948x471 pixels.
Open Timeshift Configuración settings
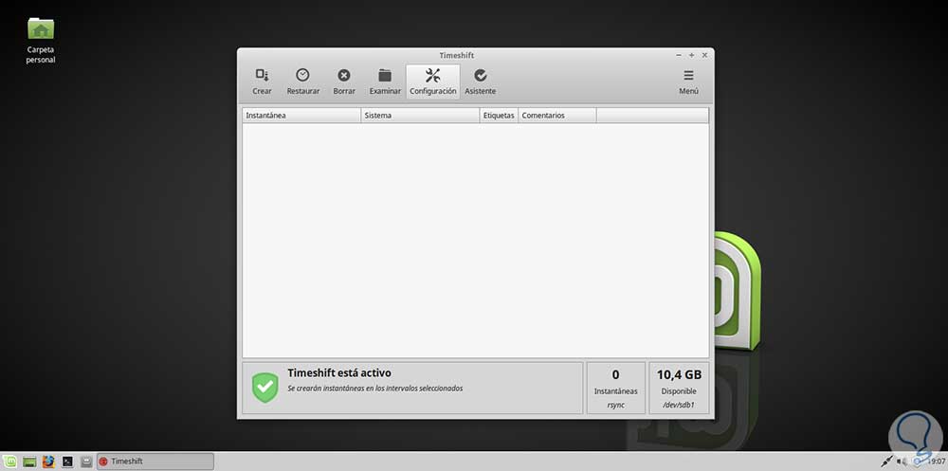point(433,82)
